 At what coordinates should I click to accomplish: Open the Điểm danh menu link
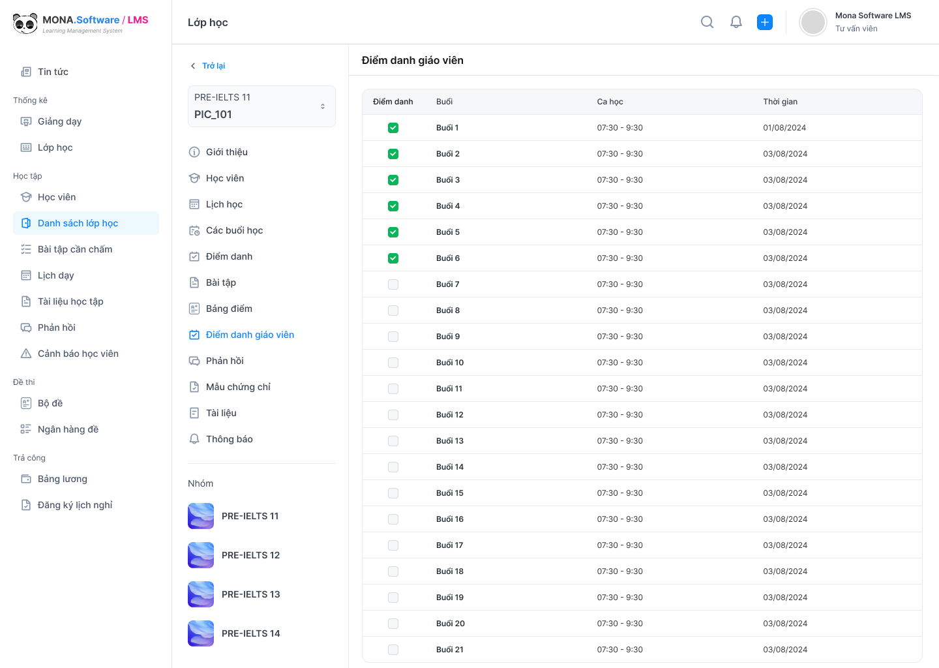[x=229, y=256]
